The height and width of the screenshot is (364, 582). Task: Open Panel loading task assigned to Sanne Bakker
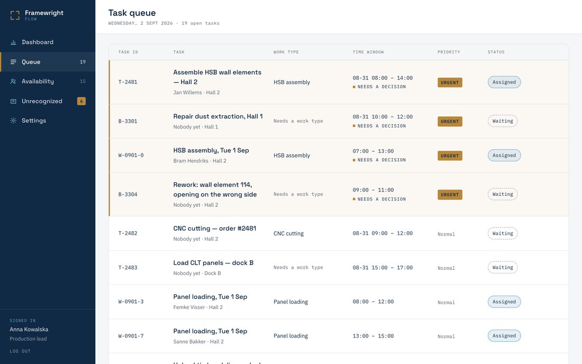coord(210,331)
